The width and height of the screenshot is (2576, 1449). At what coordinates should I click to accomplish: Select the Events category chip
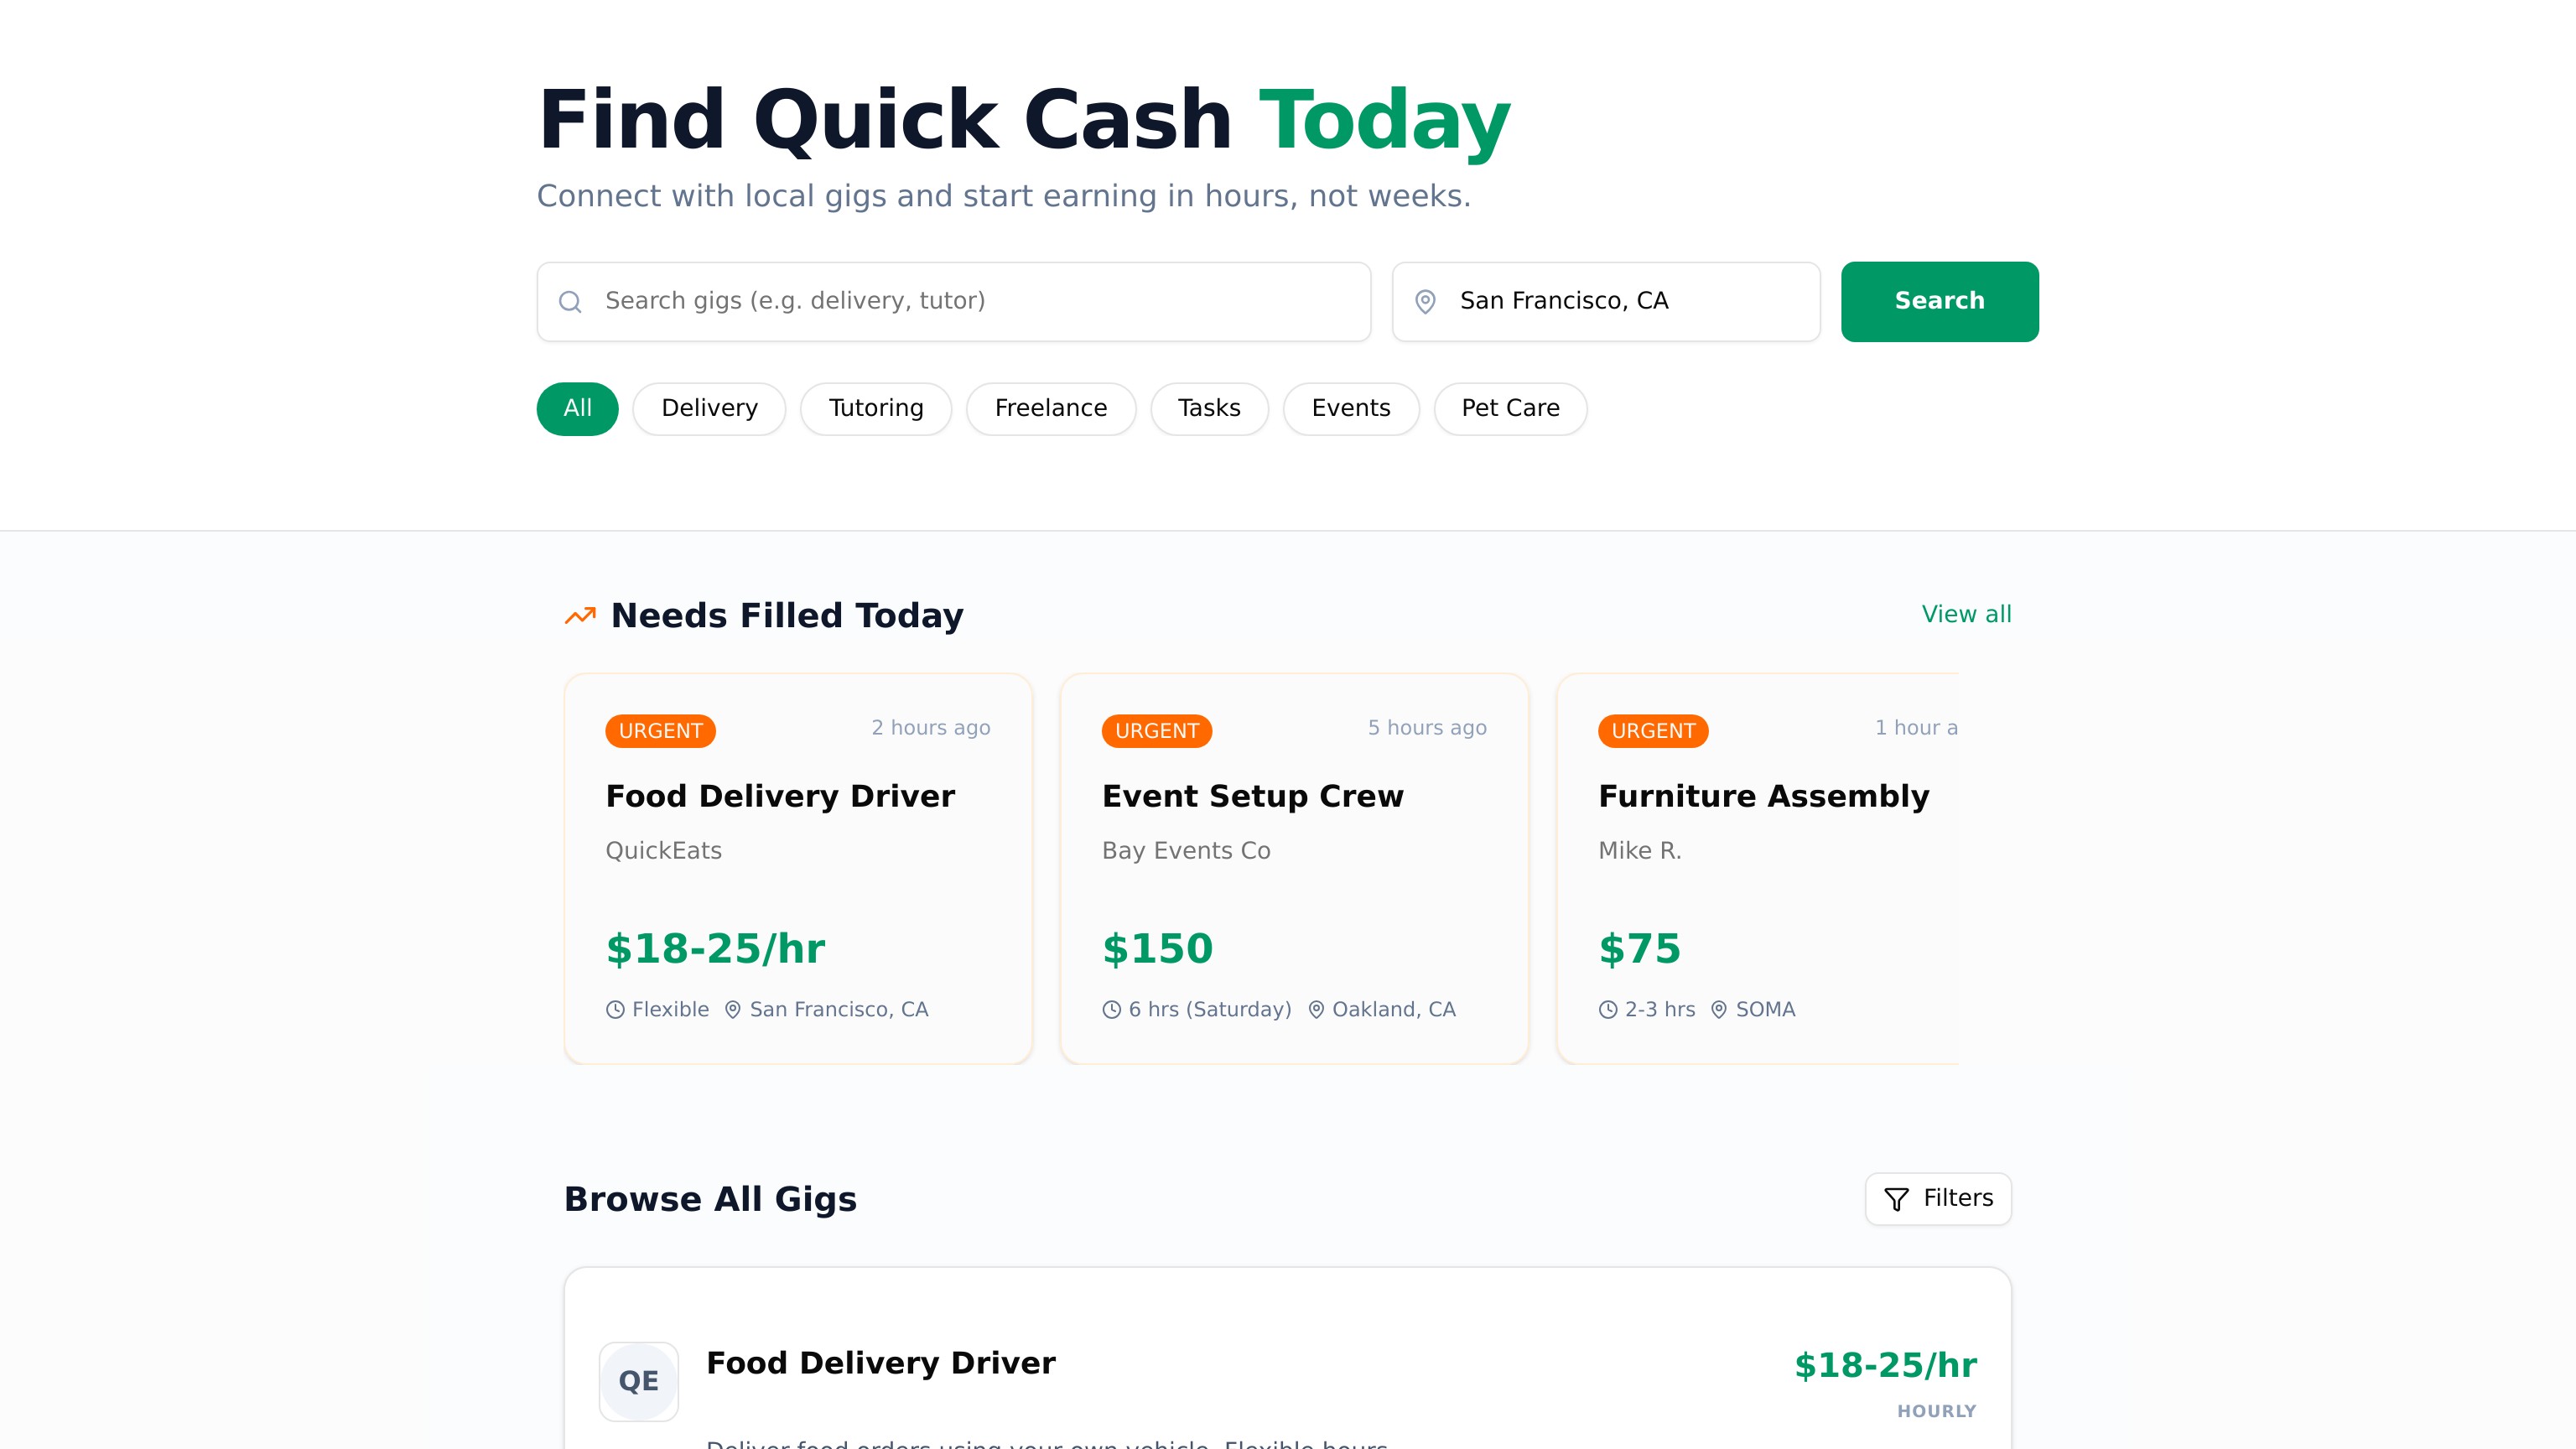1350,409
